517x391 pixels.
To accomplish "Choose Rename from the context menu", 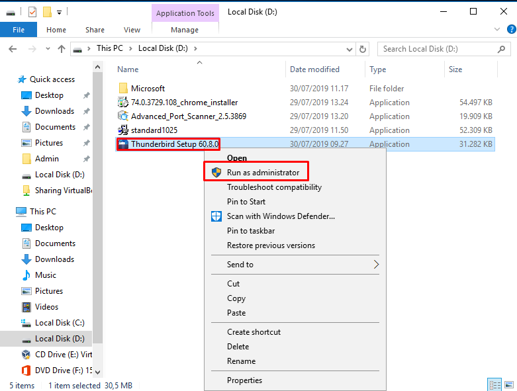I will [x=295, y=361].
